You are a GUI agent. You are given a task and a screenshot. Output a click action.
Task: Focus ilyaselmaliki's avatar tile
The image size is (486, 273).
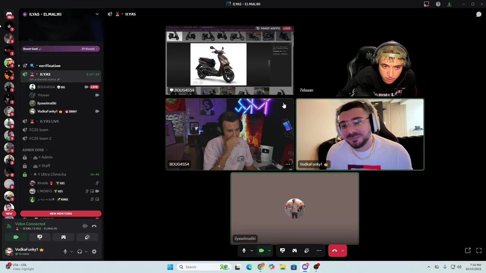(295, 209)
